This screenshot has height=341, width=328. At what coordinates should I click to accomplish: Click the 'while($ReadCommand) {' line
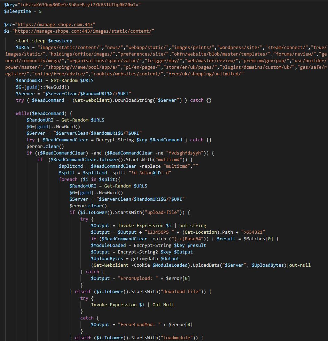(x=44, y=113)
